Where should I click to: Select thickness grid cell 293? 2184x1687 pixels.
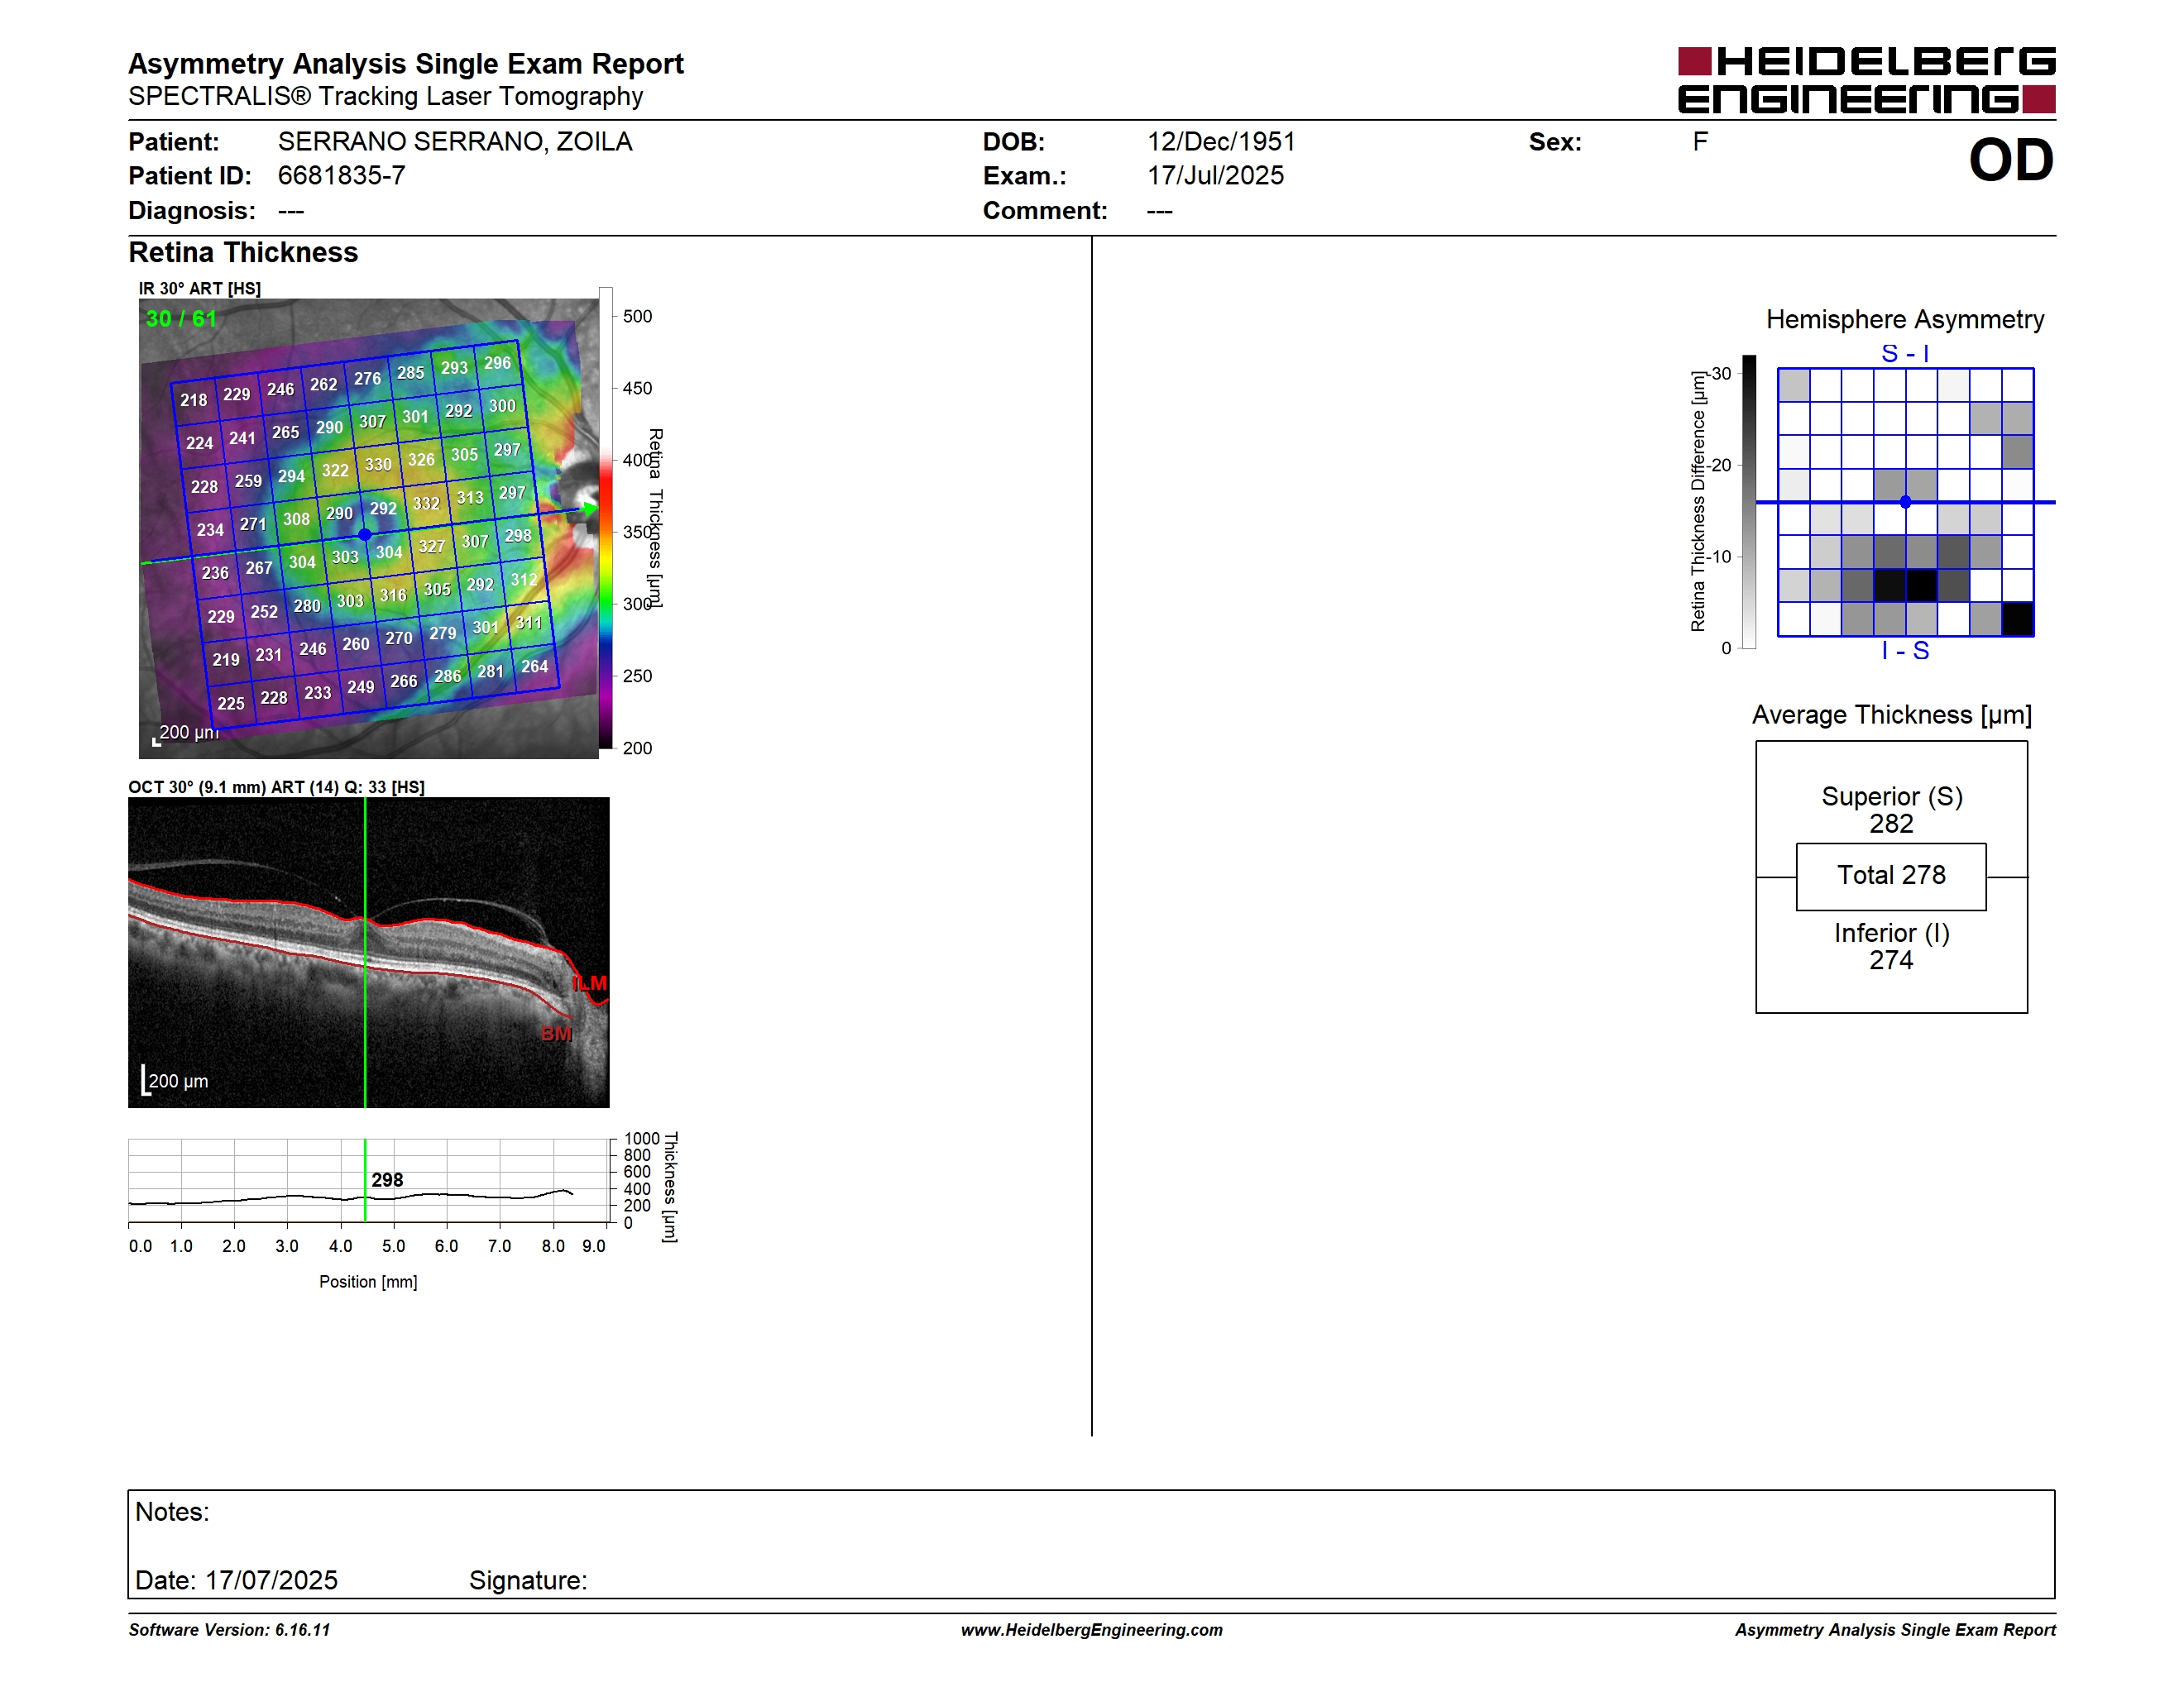point(454,368)
